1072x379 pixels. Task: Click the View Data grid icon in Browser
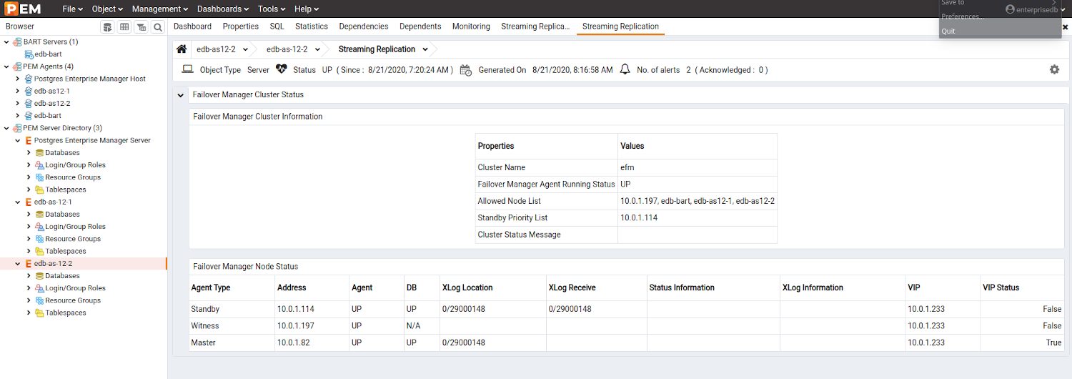click(x=124, y=26)
